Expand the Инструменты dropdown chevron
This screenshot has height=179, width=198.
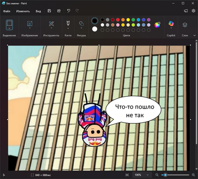coord(51,28)
